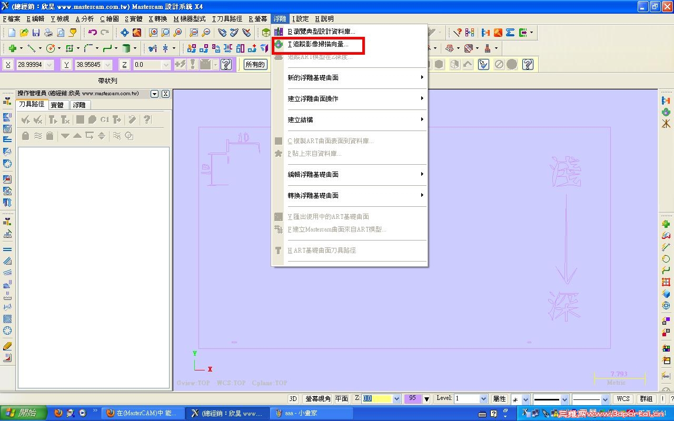Select the Create Point green plus tool
The image size is (674, 421).
click(x=12, y=48)
